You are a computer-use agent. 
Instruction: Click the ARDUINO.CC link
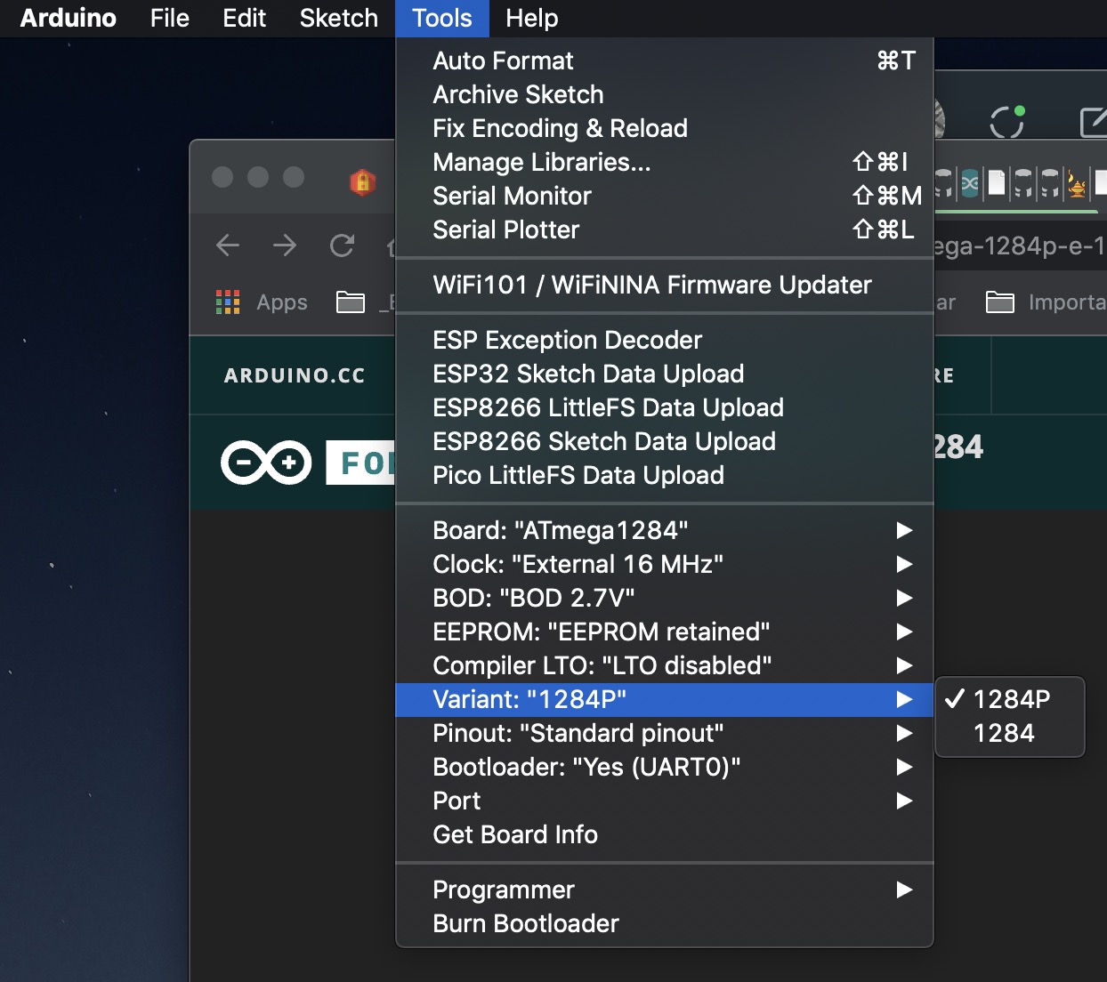pos(295,375)
